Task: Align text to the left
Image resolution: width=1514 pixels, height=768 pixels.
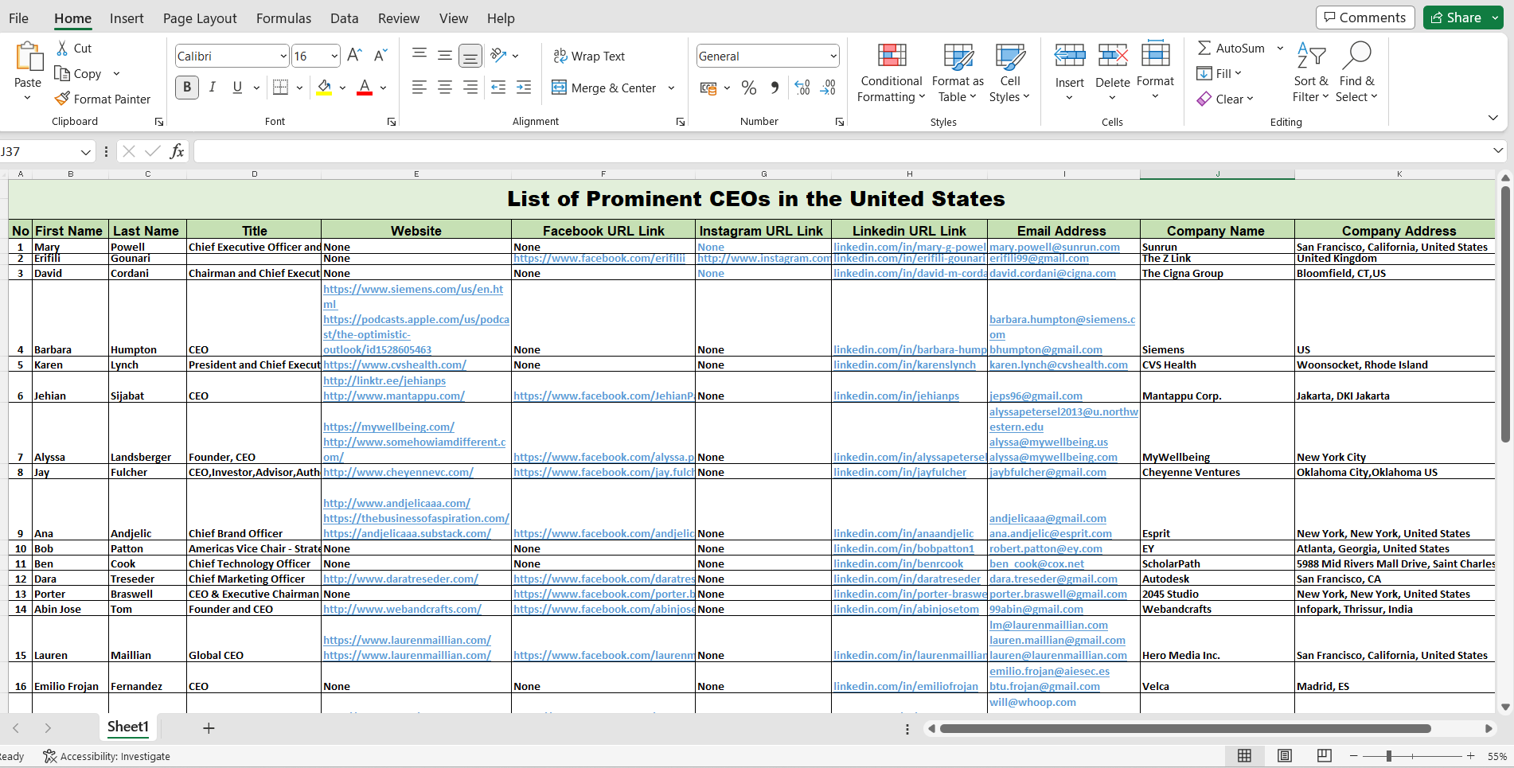Action: pyautogui.click(x=419, y=88)
